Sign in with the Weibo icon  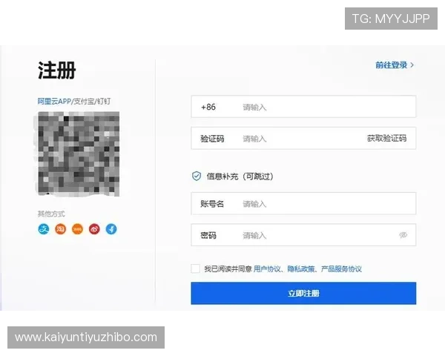[x=94, y=229]
